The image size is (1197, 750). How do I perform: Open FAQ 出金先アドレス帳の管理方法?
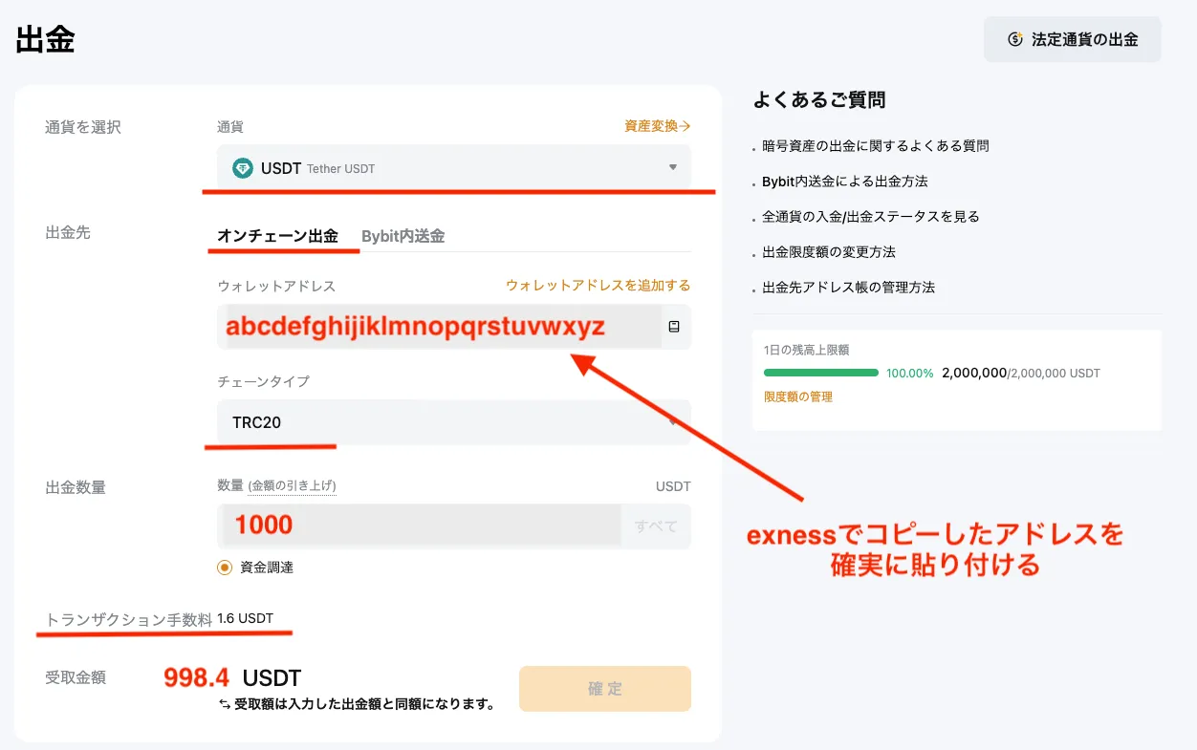coord(848,288)
